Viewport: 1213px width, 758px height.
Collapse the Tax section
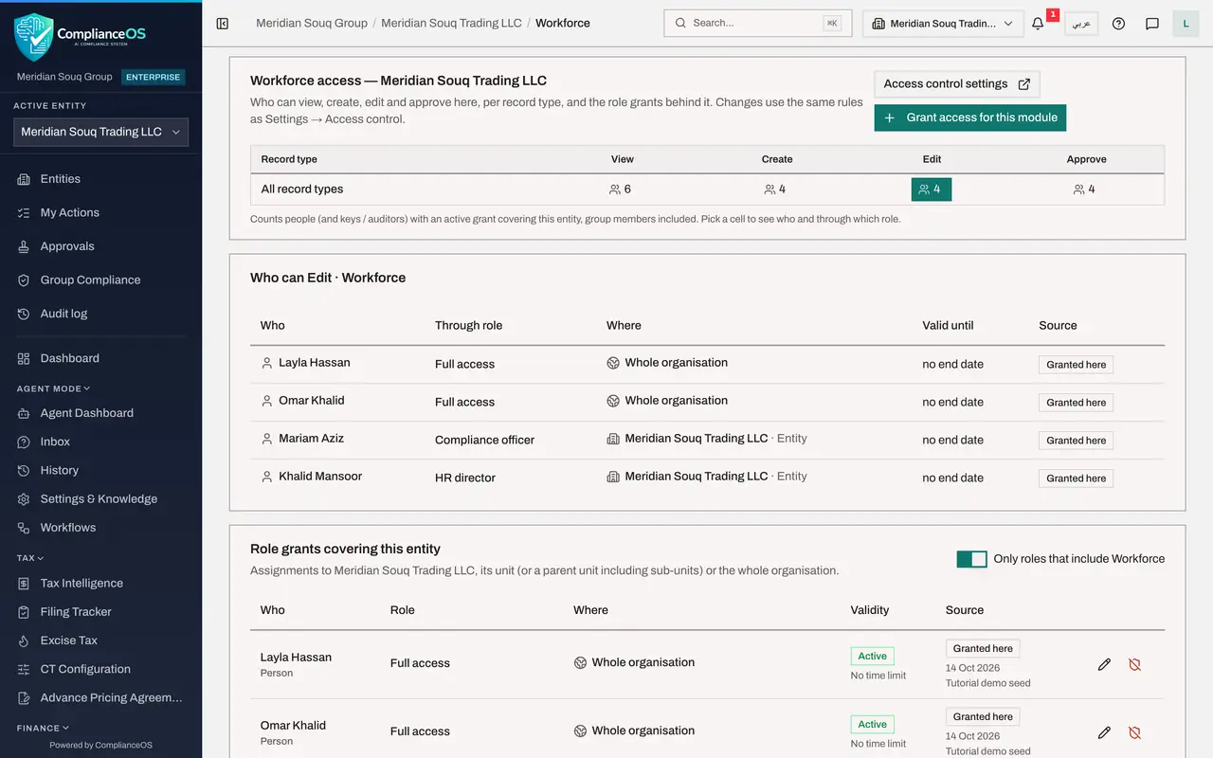click(30, 558)
